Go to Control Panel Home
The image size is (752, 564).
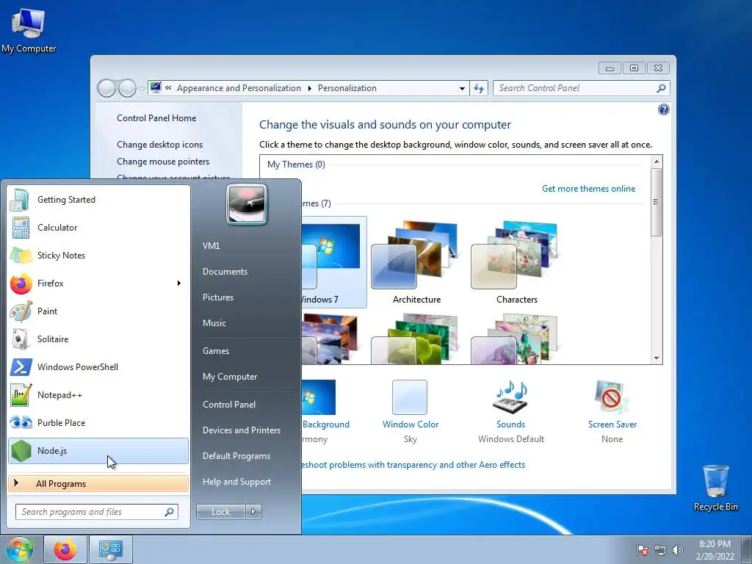pyautogui.click(x=156, y=118)
